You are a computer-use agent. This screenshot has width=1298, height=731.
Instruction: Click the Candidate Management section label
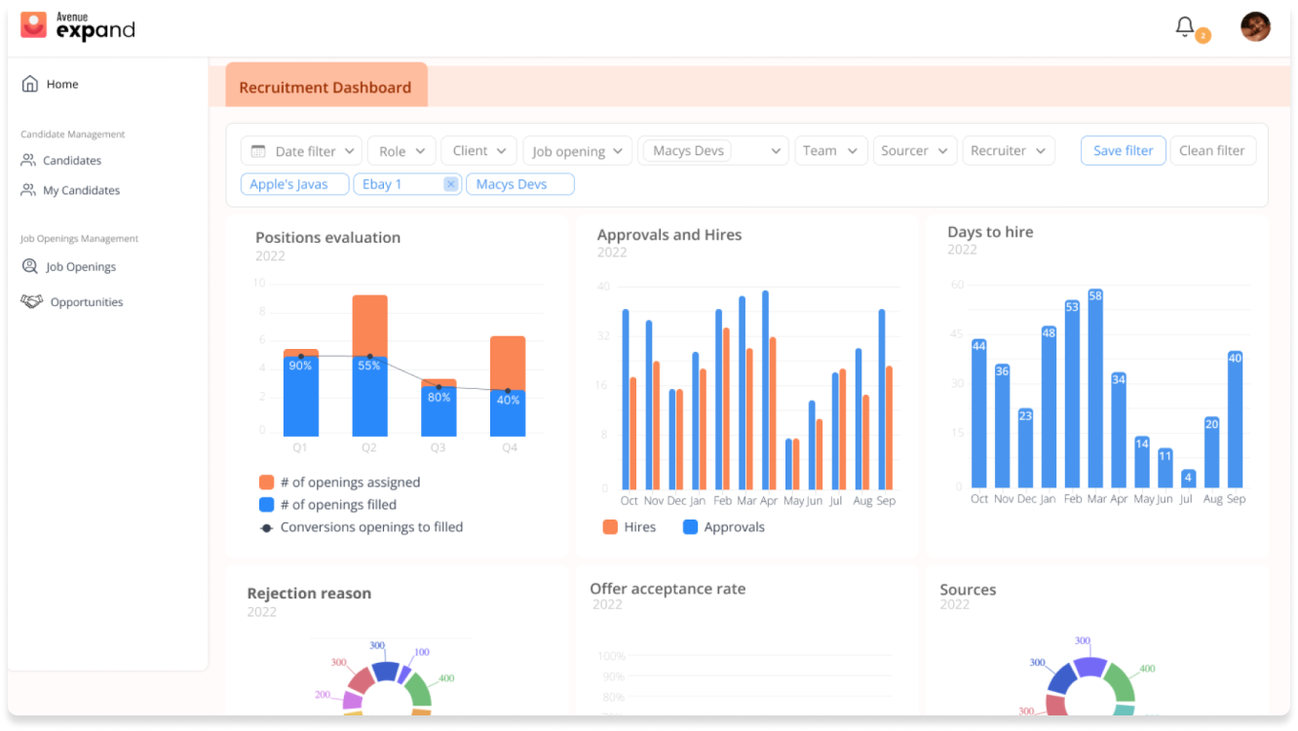73,135
